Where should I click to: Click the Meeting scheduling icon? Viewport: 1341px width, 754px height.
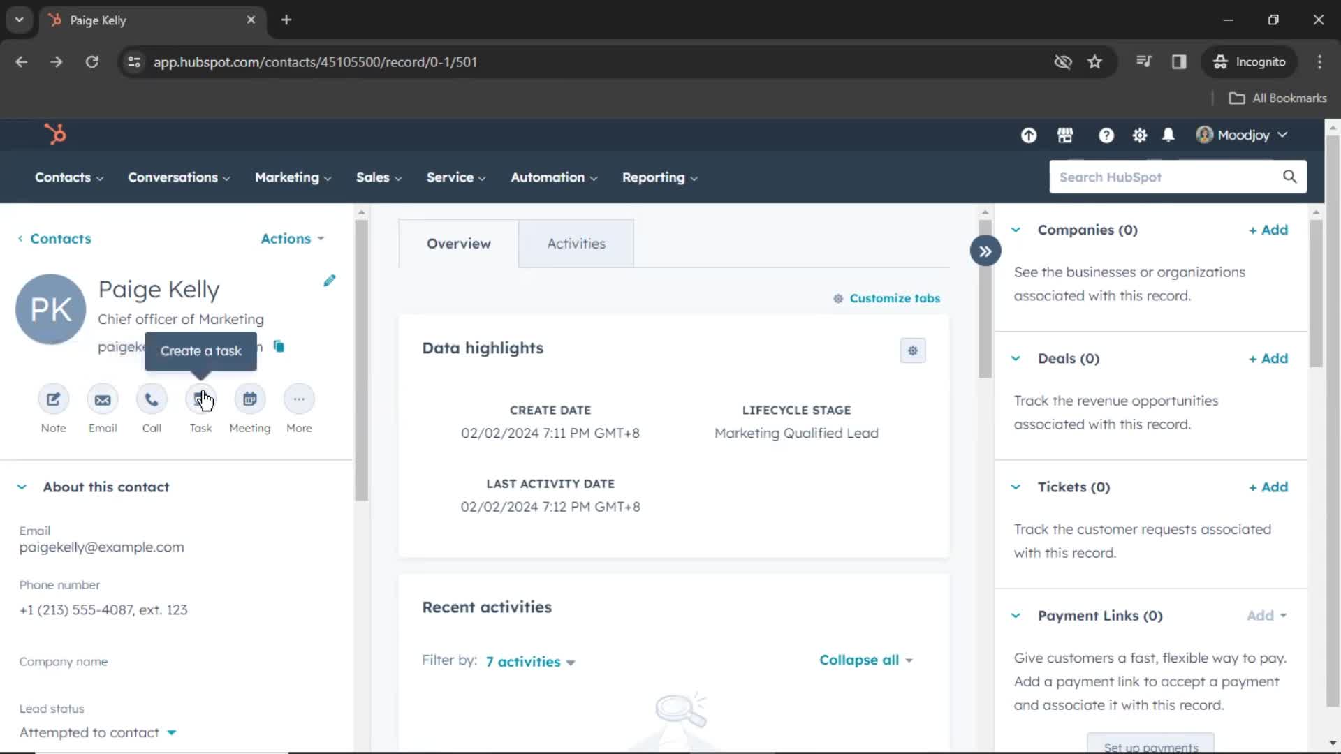249,399
